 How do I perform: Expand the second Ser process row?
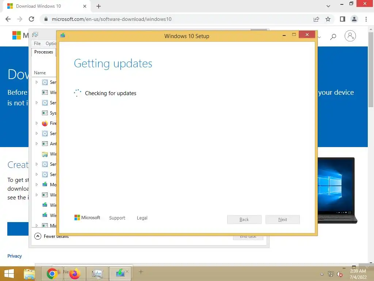(37, 103)
